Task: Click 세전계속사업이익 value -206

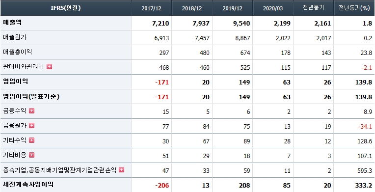Action: click(162, 185)
